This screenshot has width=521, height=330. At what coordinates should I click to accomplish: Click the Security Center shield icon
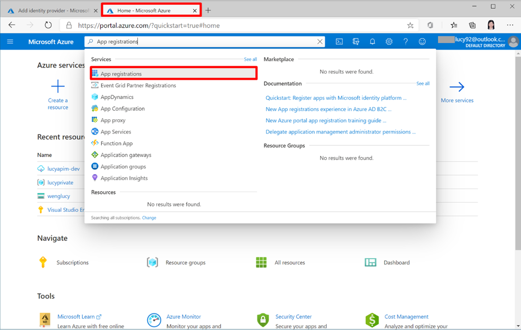click(263, 320)
